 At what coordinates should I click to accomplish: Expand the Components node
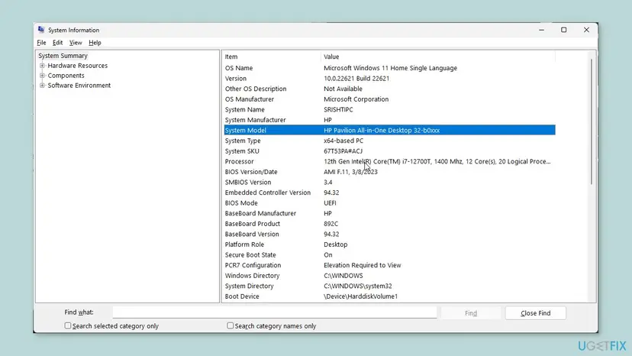42,76
